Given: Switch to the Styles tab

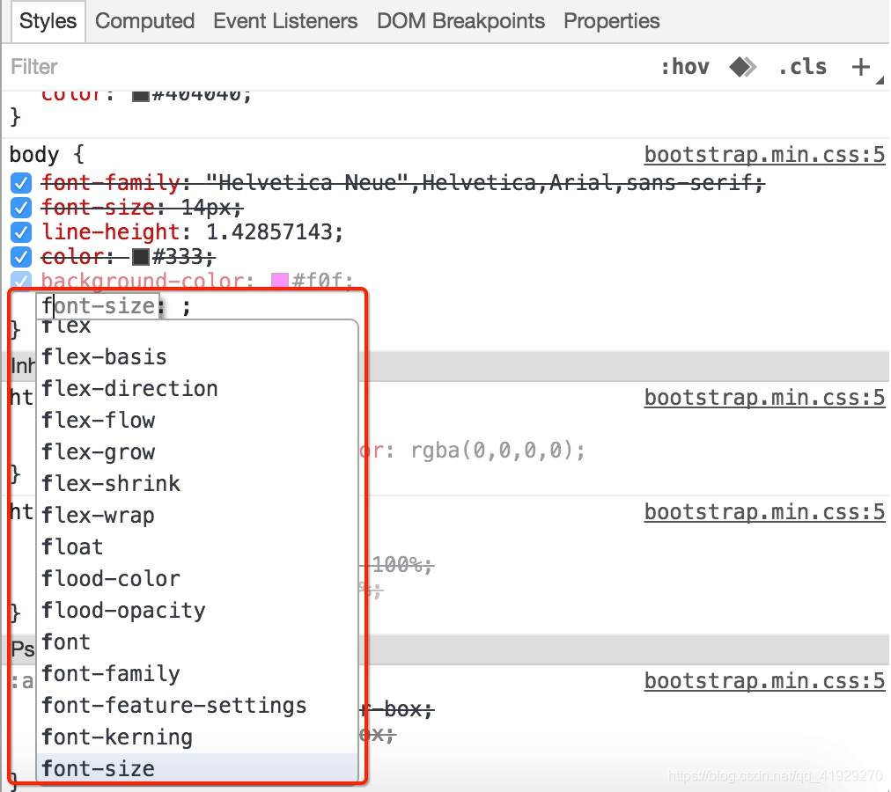Looking at the screenshot, I should pyautogui.click(x=48, y=22).
